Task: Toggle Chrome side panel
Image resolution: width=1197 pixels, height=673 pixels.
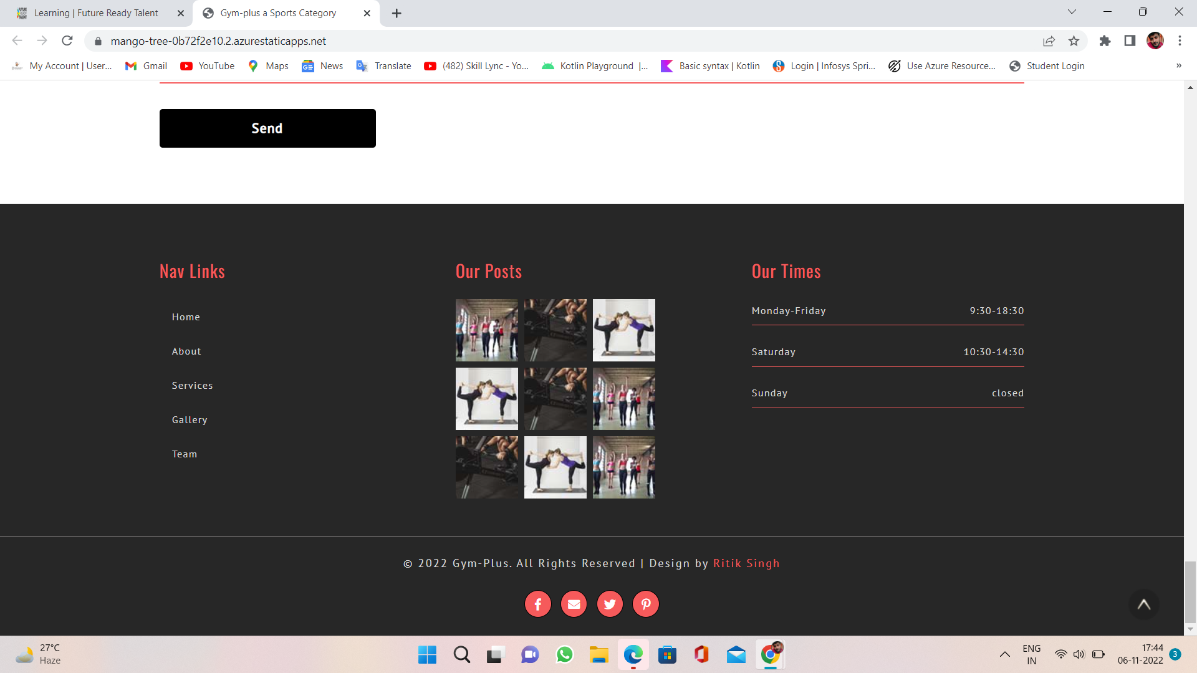Action: click(1130, 41)
